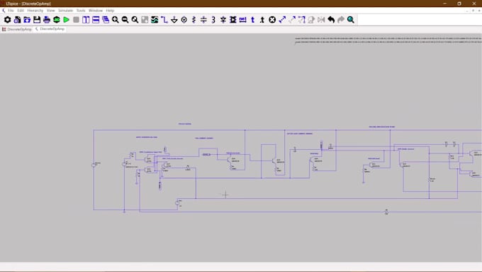Open the configure analysis dialog
Viewport: 482px width, 272px height.
[57, 20]
